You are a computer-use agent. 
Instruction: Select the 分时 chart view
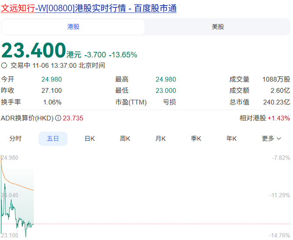coord(16,139)
